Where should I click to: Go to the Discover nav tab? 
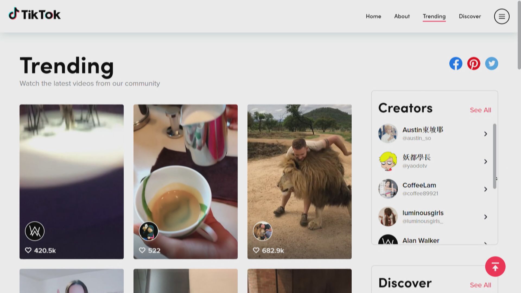click(470, 16)
